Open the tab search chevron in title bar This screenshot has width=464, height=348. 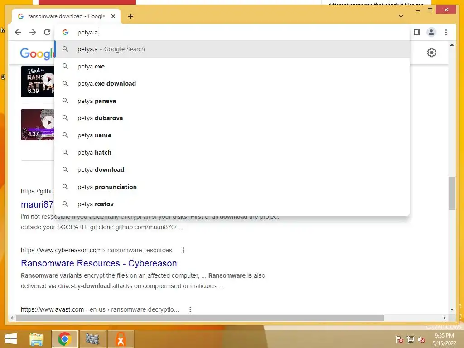click(401, 16)
